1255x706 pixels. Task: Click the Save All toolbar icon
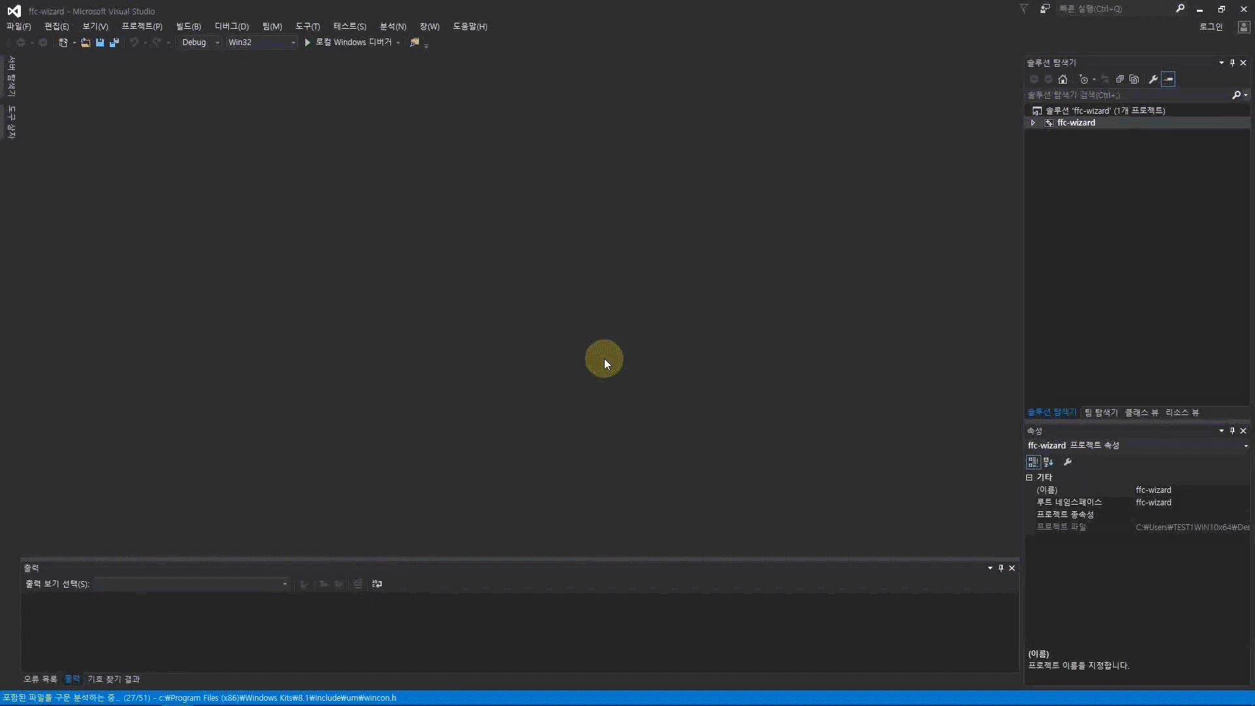114,42
